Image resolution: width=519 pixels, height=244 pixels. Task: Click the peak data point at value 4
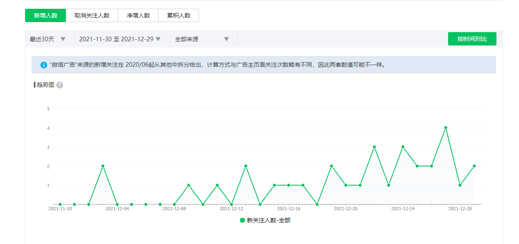446,128
